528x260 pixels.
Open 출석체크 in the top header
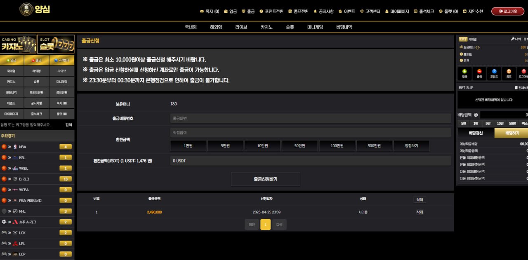click(x=424, y=12)
